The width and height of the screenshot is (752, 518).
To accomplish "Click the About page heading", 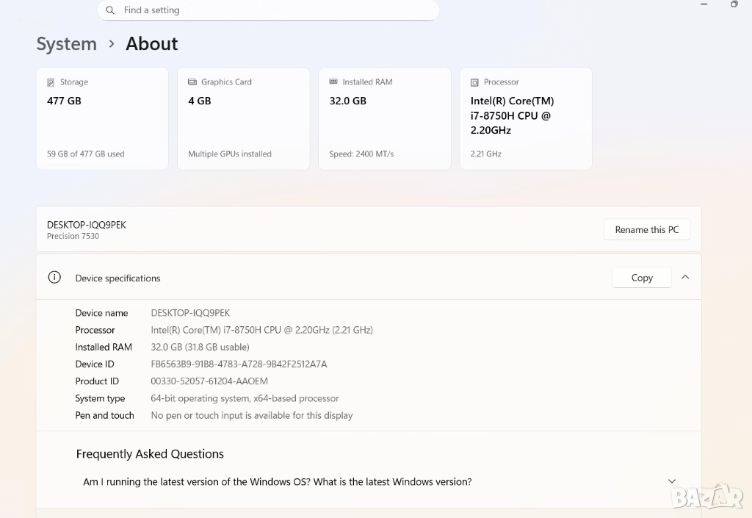I will click(151, 44).
